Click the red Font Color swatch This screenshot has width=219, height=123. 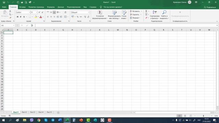[x=41, y=17]
